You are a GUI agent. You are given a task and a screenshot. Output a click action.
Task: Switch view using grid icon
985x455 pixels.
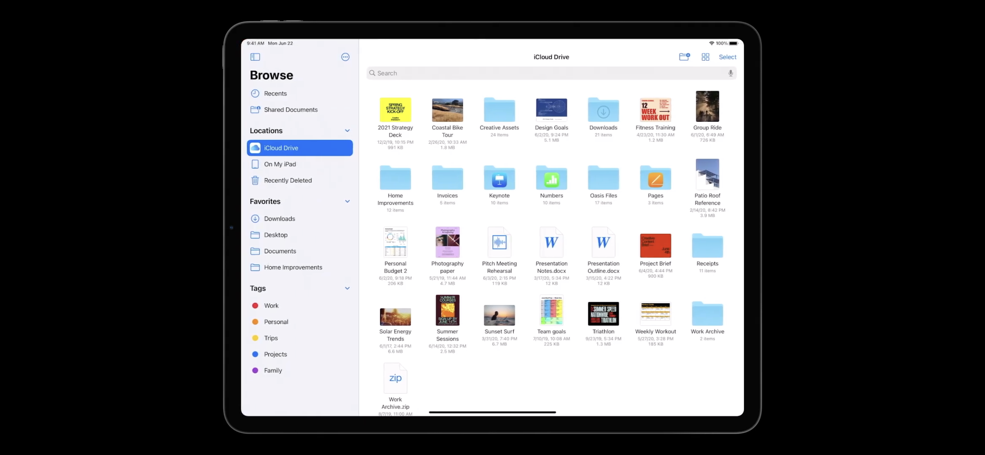(x=705, y=57)
